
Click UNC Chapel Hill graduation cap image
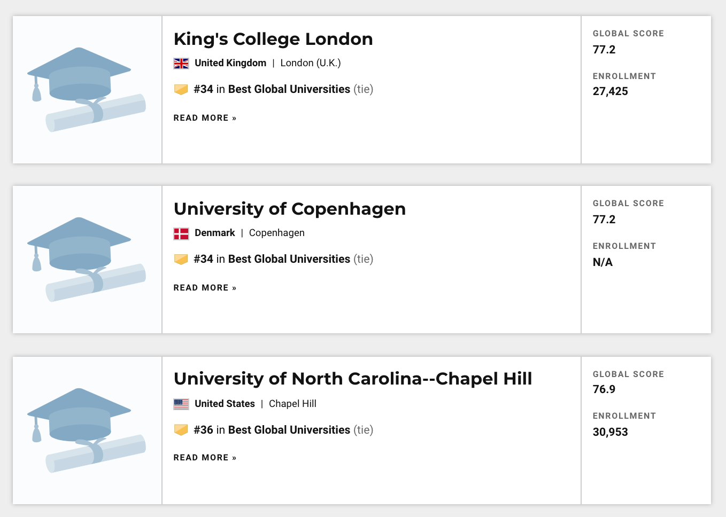click(87, 430)
